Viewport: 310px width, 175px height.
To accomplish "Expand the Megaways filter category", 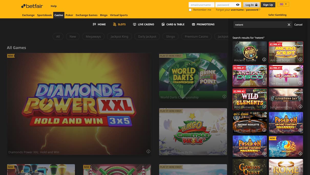I will coord(93,36).
